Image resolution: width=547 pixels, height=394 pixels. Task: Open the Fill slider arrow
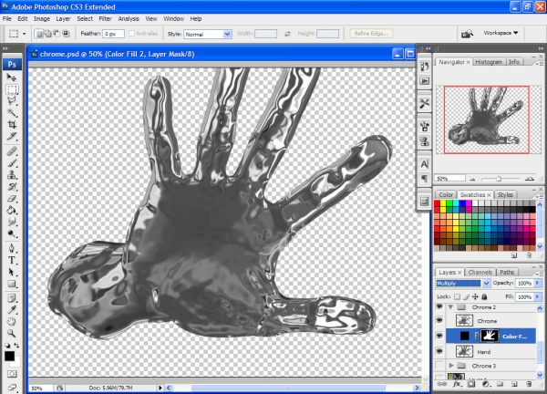tap(538, 297)
